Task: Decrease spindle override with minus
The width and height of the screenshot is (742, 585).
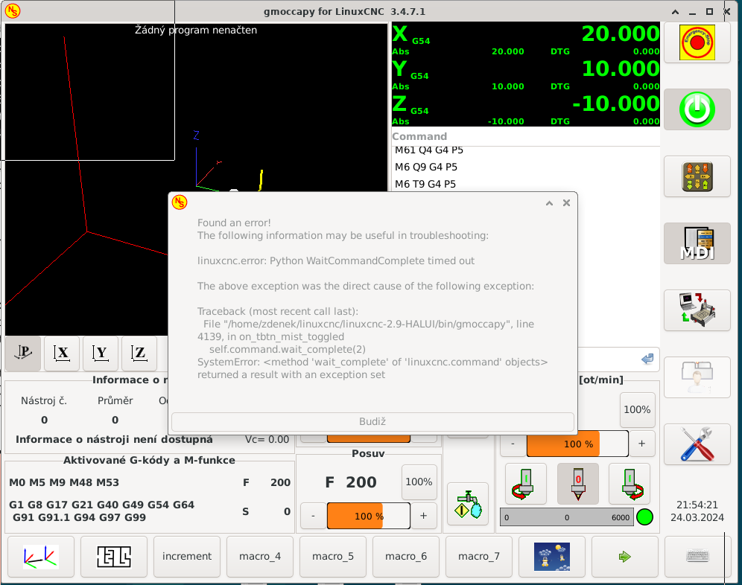Action: (513, 444)
